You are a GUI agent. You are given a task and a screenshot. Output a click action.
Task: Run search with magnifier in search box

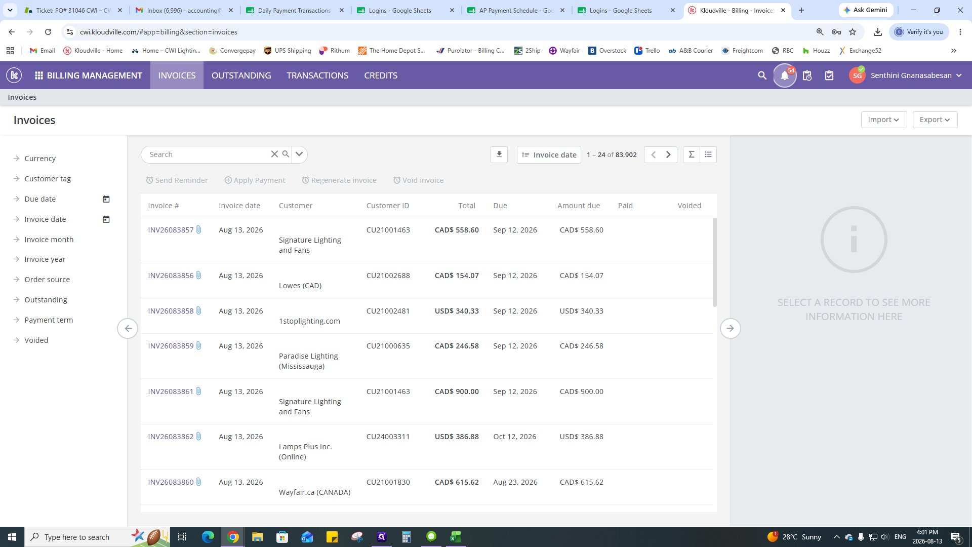(286, 154)
